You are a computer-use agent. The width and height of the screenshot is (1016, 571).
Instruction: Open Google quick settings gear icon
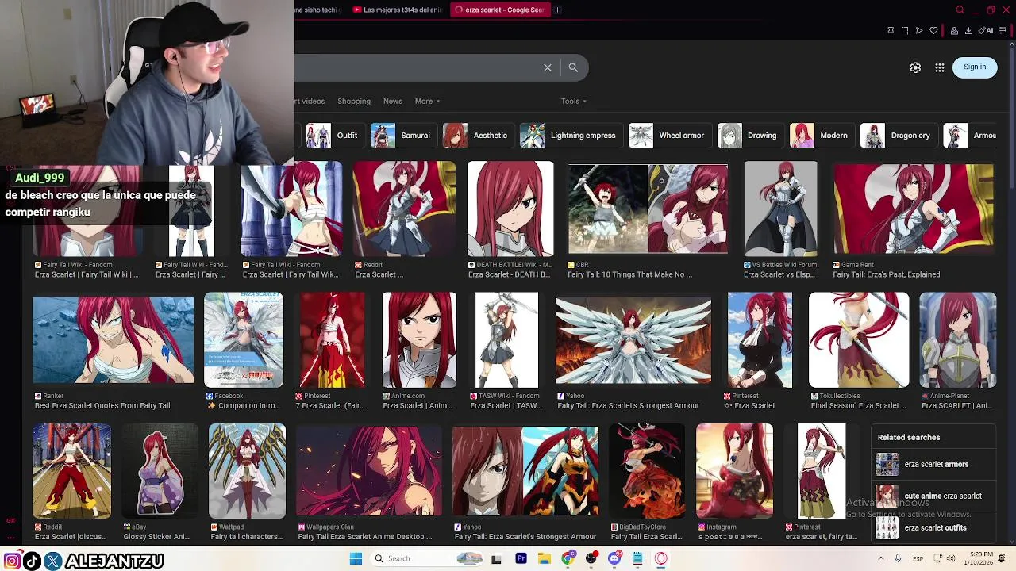(915, 67)
